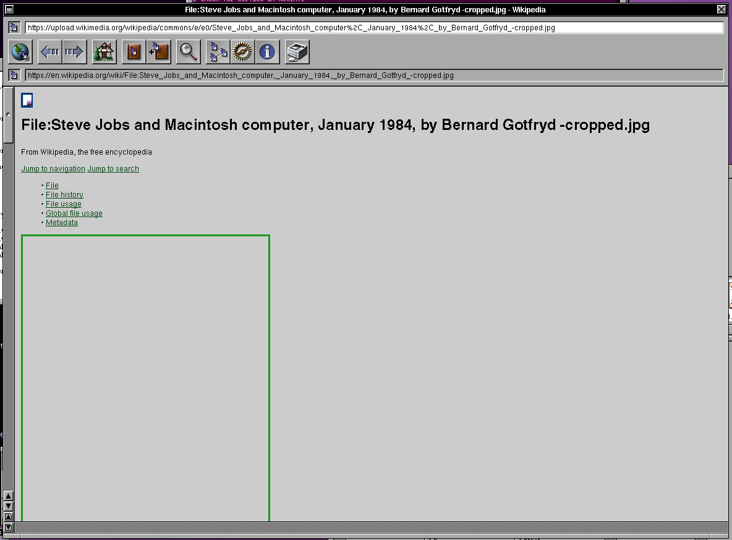
Task: Click the en.wikipedia.org link location field
Action: click(373, 75)
